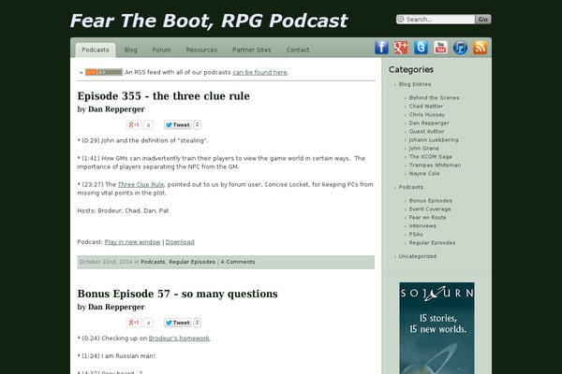This screenshot has width=562, height=374.
Task: Click g+1 button under Episode 355
Action: click(134, 124)
